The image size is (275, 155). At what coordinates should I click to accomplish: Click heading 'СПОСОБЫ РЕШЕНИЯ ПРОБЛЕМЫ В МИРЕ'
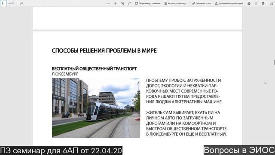(x=104, y=51)
